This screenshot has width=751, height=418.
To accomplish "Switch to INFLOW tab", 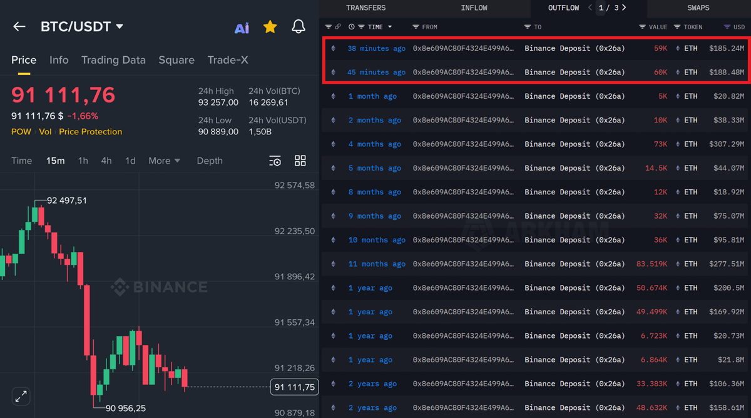I will pyautogui.click(x=474, y=8).
